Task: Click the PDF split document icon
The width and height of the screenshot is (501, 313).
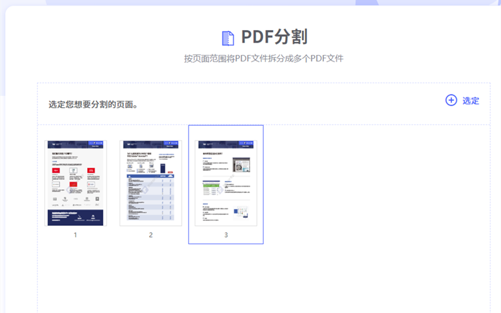Action: (x=228, y=38)
